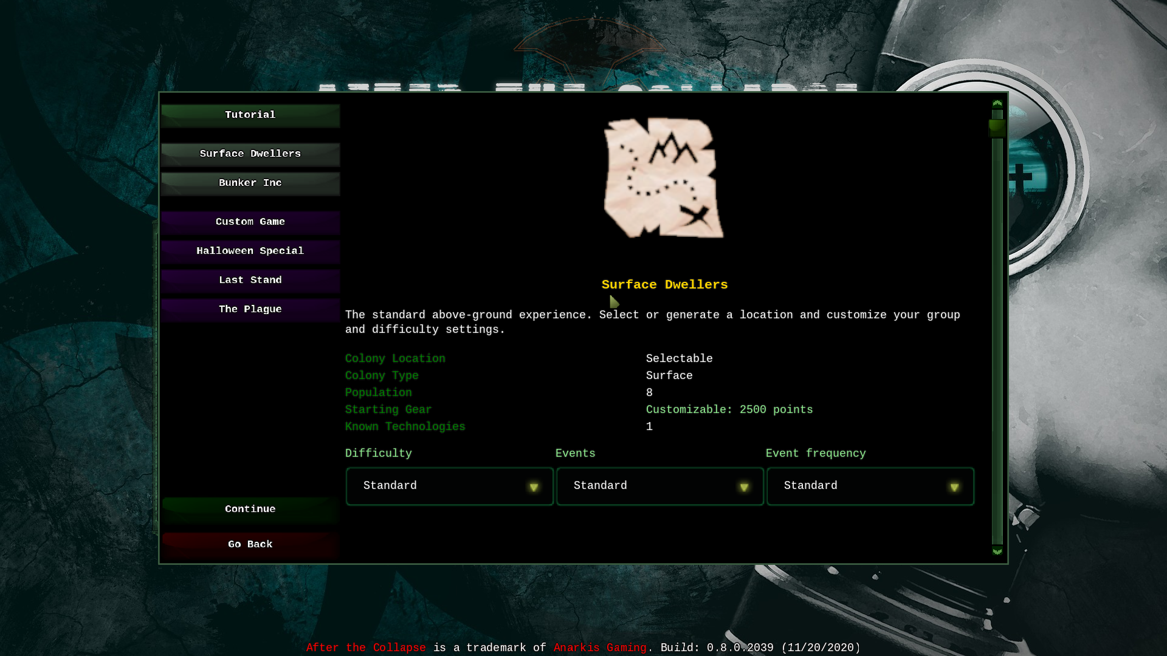Click the scroll up arrow icon
The width and height of the screenshot is (1167, 656).
pos(997,104)
